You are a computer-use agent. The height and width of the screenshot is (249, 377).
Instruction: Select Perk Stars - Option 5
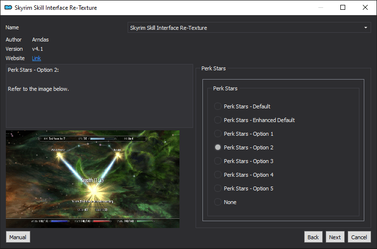pyautogui.click(x=218, y=188)
